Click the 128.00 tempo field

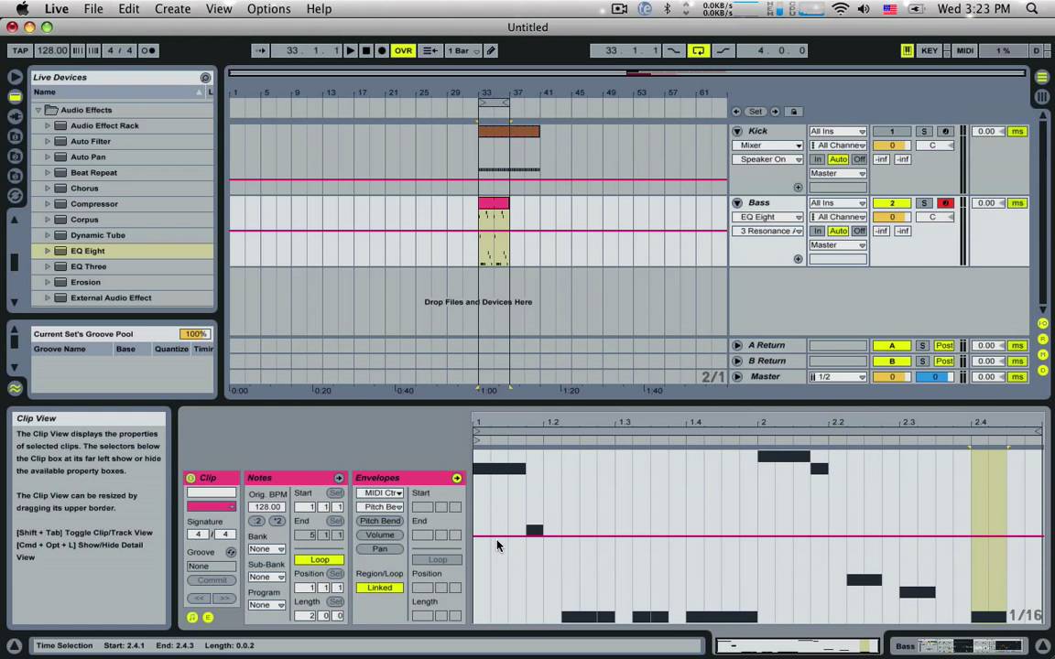[x=52, y=50]
